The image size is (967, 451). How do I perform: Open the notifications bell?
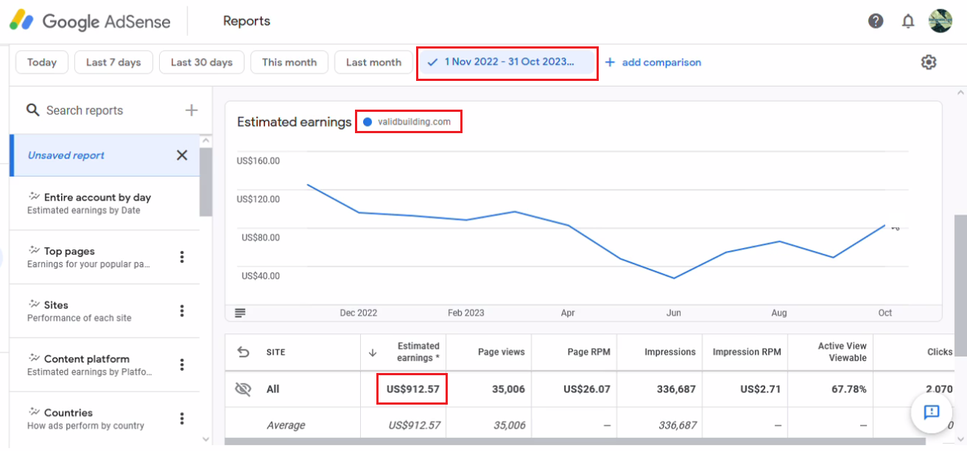[908, 21]
